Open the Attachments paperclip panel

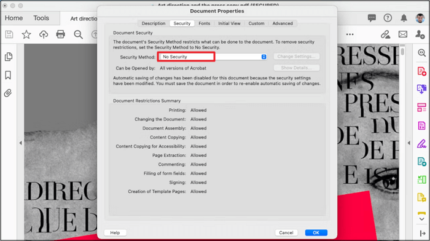click(x=8, y=93)
